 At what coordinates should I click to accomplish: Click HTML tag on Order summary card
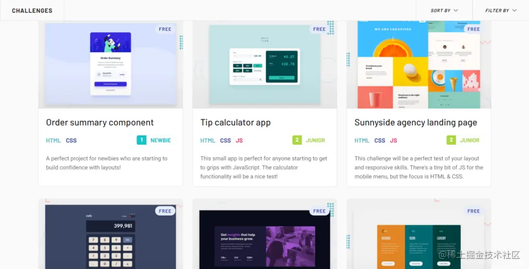53,140
